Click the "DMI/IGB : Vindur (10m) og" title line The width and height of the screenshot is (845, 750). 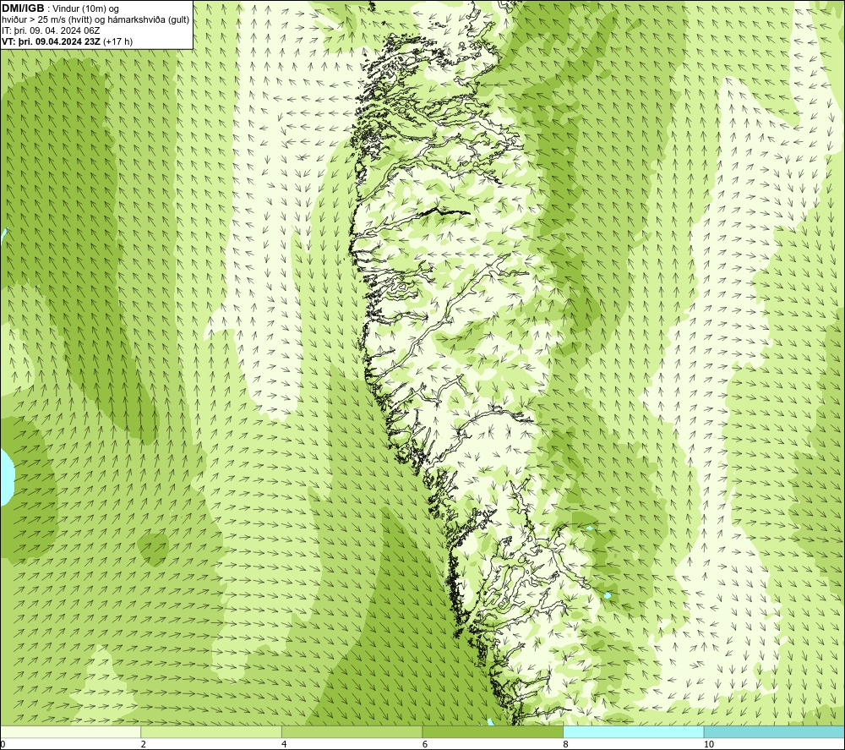60,8
